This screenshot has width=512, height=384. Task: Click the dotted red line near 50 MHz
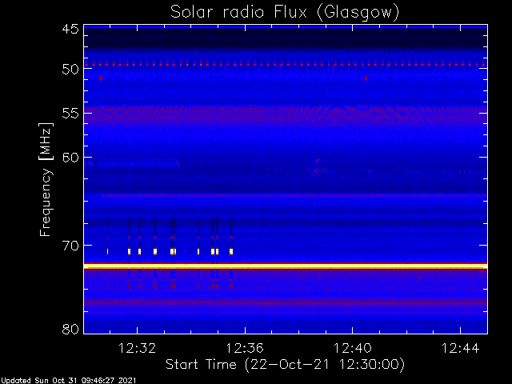286,64
